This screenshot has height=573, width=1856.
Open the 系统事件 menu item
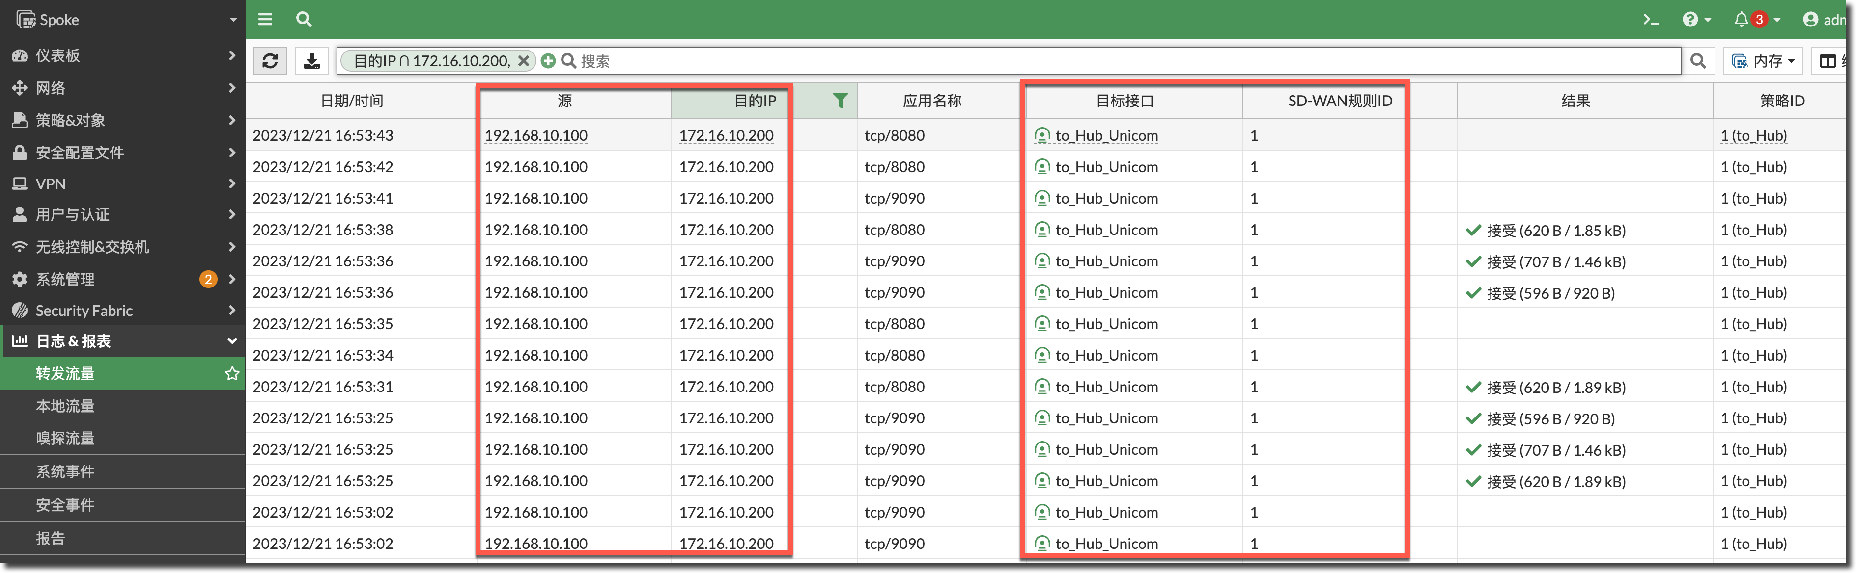pyautogui.click(x=65, y=471)
